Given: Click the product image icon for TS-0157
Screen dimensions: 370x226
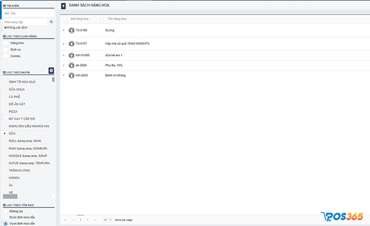Looking at the screenshot, I should pos(72,44).
